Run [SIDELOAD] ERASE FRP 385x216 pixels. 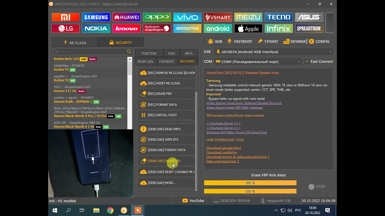coord(167,161)
